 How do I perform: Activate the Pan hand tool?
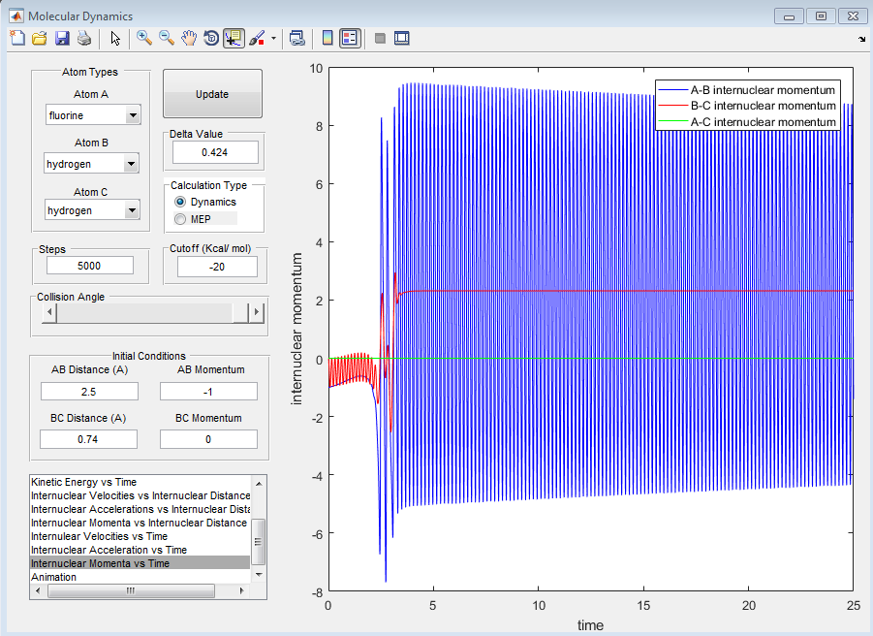189,38
